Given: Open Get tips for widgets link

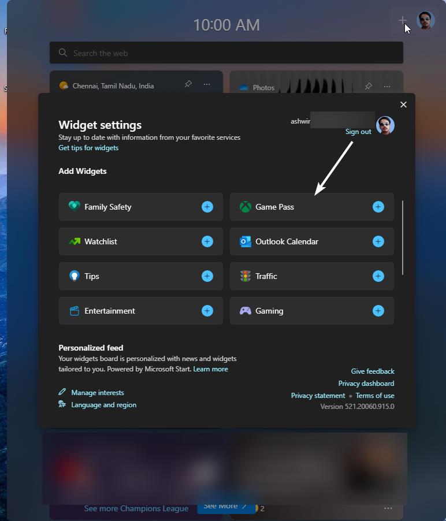Looking at the screenshot, I should (88, 147).
